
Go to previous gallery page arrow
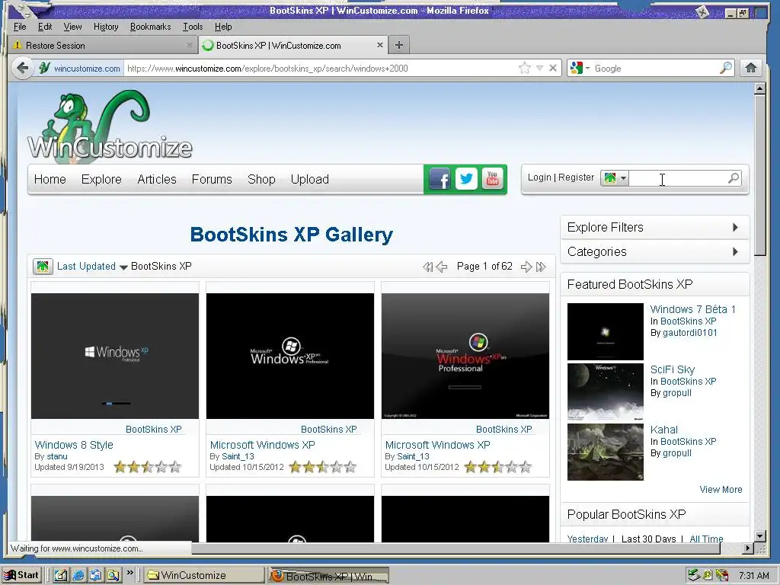442,267
